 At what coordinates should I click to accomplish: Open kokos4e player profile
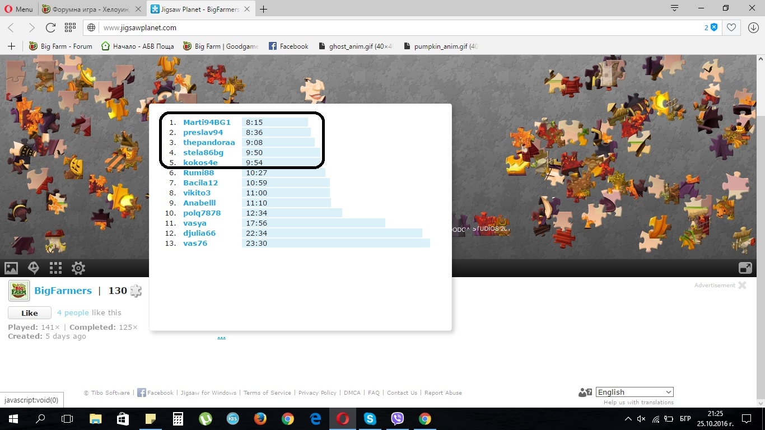tap(200, 162)
